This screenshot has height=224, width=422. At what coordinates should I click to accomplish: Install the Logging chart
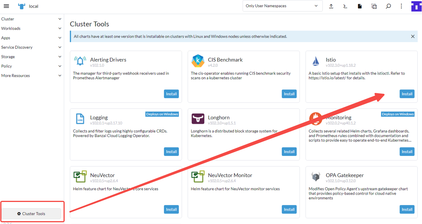(171, 152)
